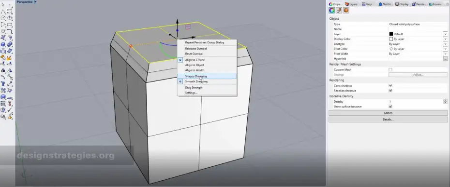
Task: Open the Notifications panel tab
Action: [x=386, y=4]
